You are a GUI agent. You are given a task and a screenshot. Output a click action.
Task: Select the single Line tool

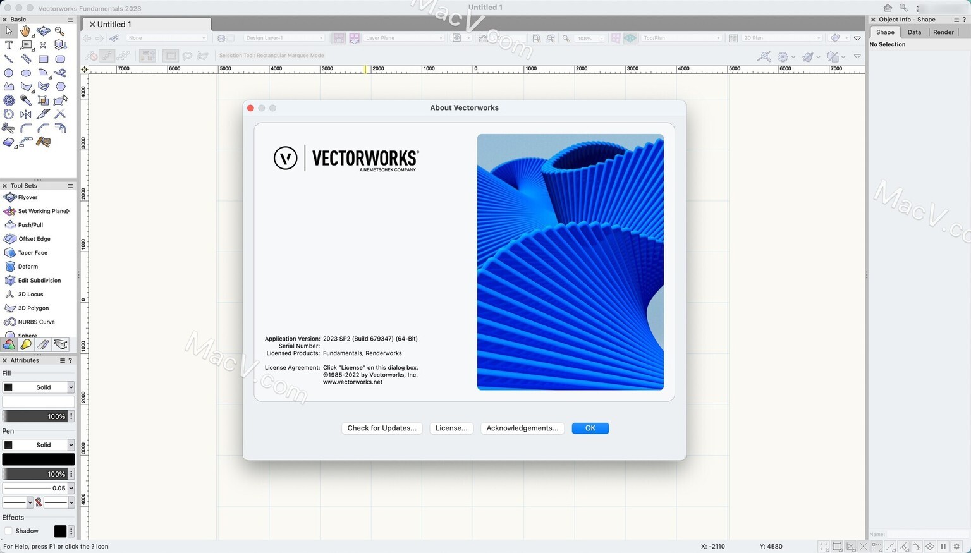9,59
